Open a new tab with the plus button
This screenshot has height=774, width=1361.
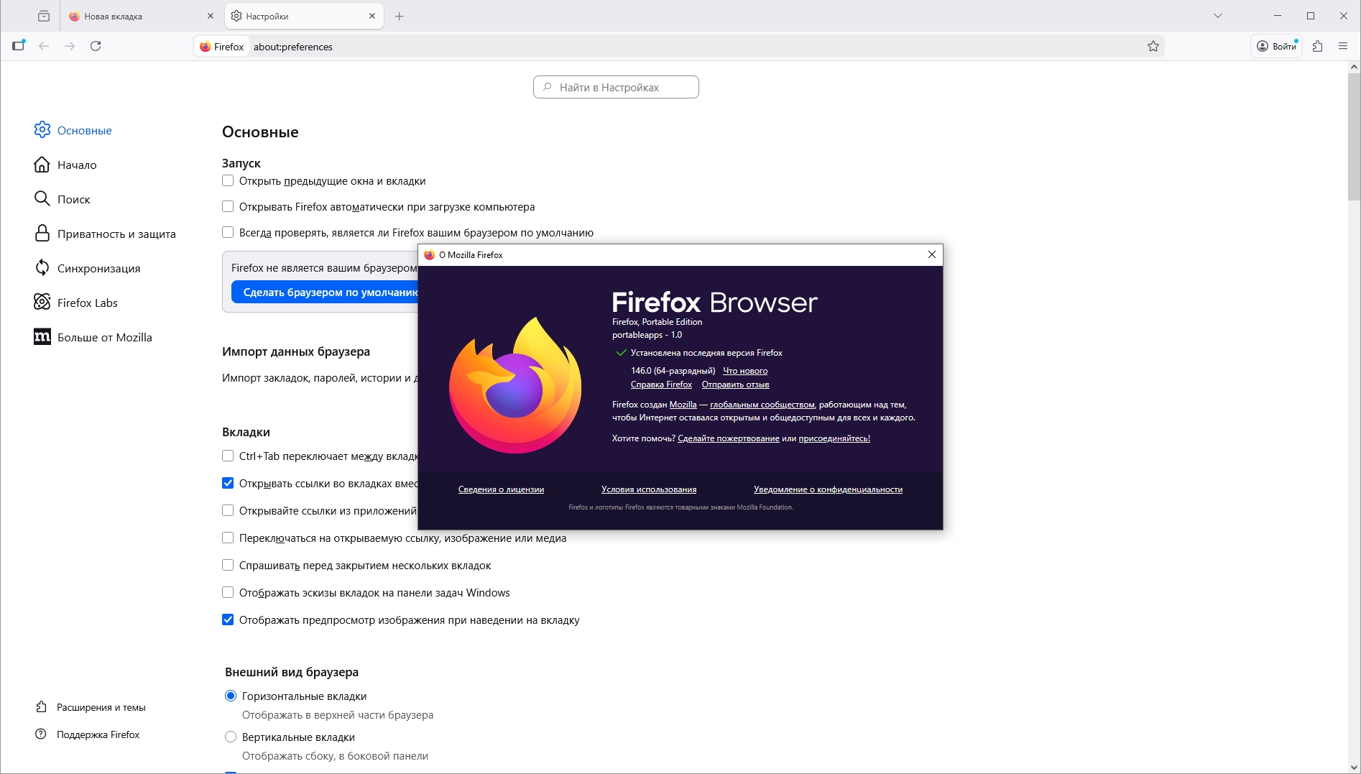click(400, 16)
